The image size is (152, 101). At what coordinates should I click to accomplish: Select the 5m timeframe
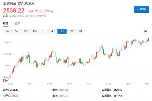17,31
